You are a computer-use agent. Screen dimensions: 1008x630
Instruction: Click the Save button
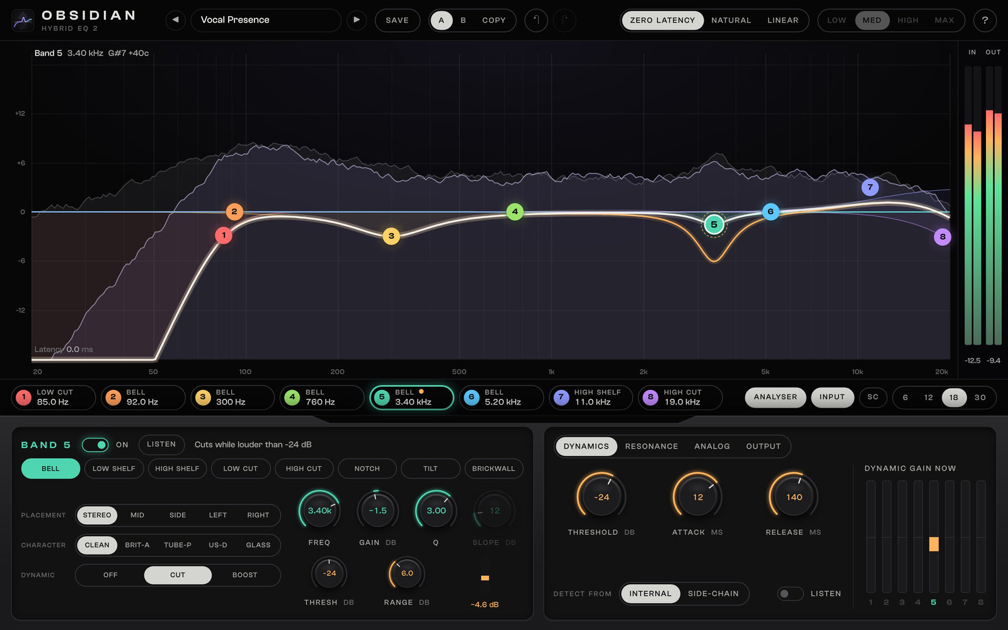tap(398, 20)
